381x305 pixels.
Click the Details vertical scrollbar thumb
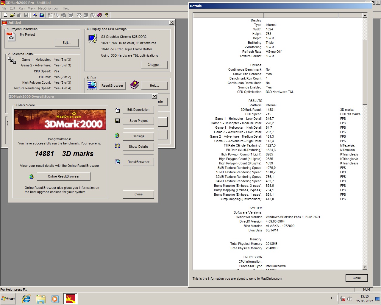[x=365, y=72]
